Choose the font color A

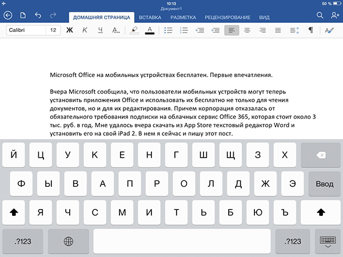pyautogui.click(x=150, y=30)
